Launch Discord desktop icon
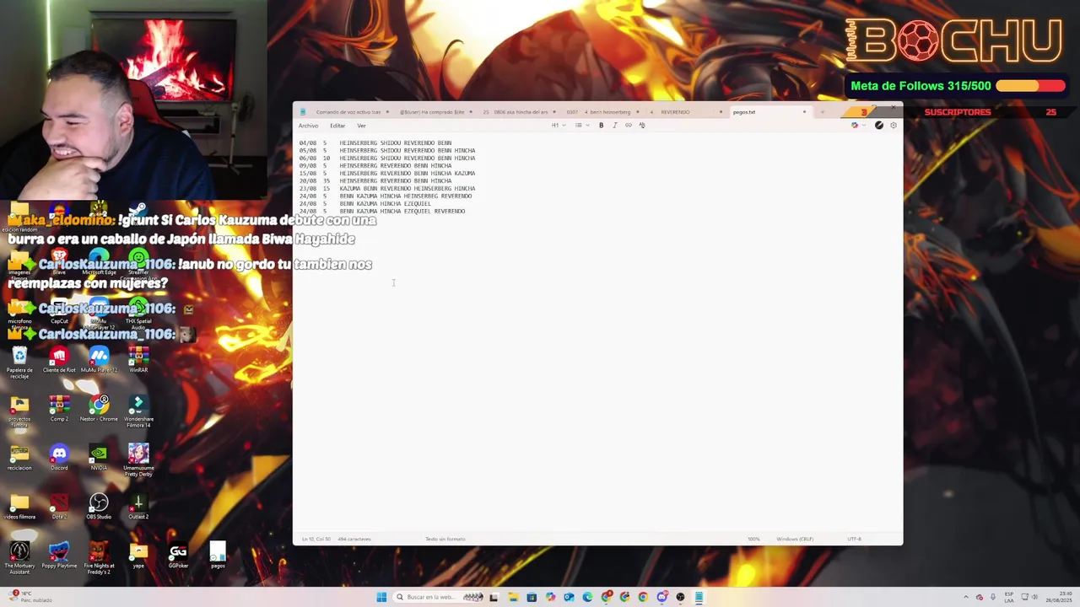 tap(59, 458)
